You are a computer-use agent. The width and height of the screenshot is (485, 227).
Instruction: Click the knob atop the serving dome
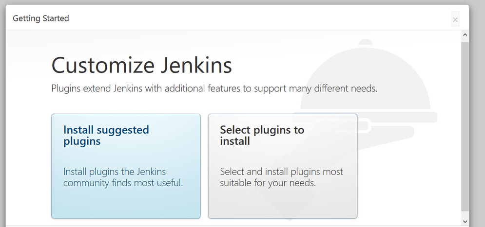pos(365,42)
